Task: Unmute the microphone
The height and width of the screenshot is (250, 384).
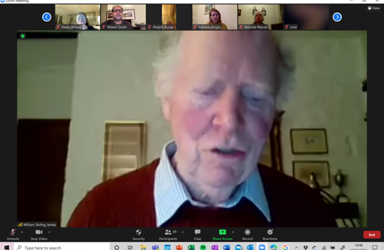Action: 12,234
